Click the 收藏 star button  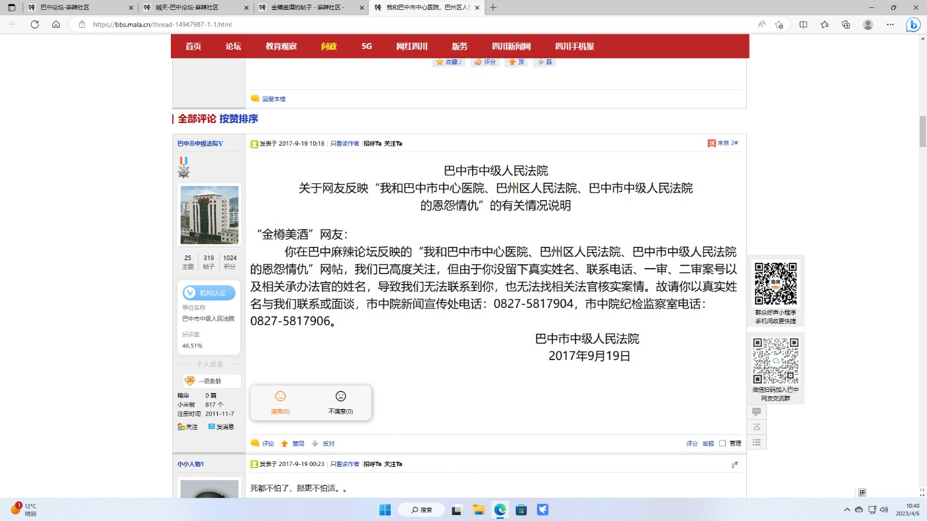(448, 62)
